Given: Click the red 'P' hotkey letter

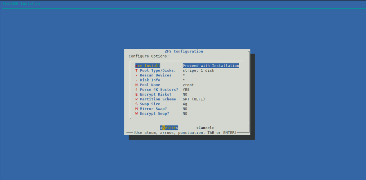Looking at the screenshot, I should coord(137,99).
